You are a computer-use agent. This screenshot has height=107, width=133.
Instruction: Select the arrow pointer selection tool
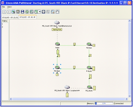pos(48,12)
